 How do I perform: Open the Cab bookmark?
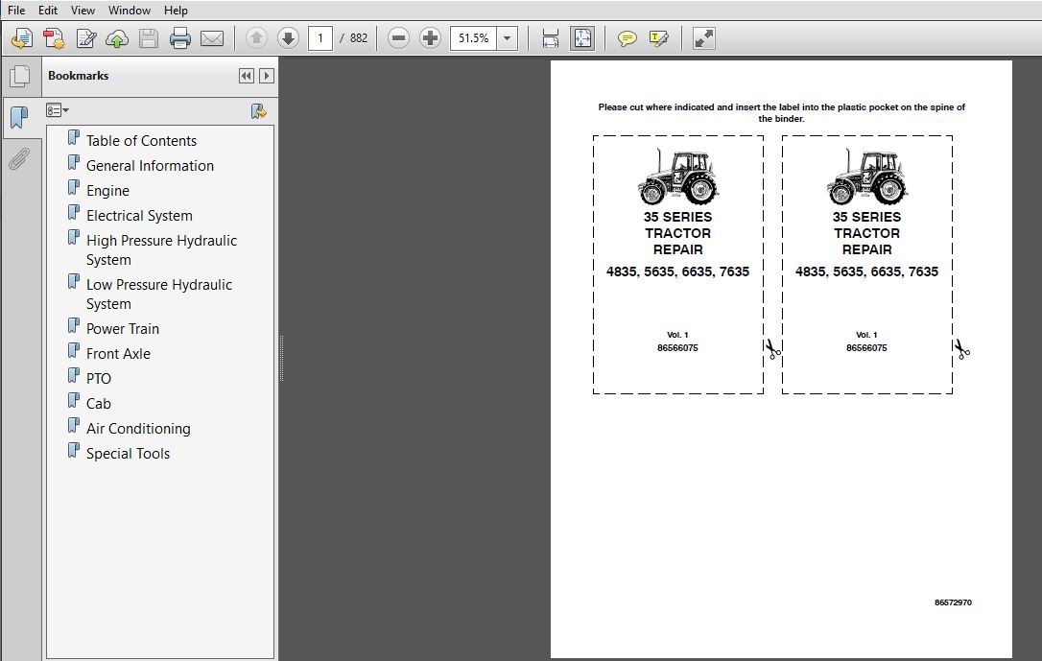99,403
